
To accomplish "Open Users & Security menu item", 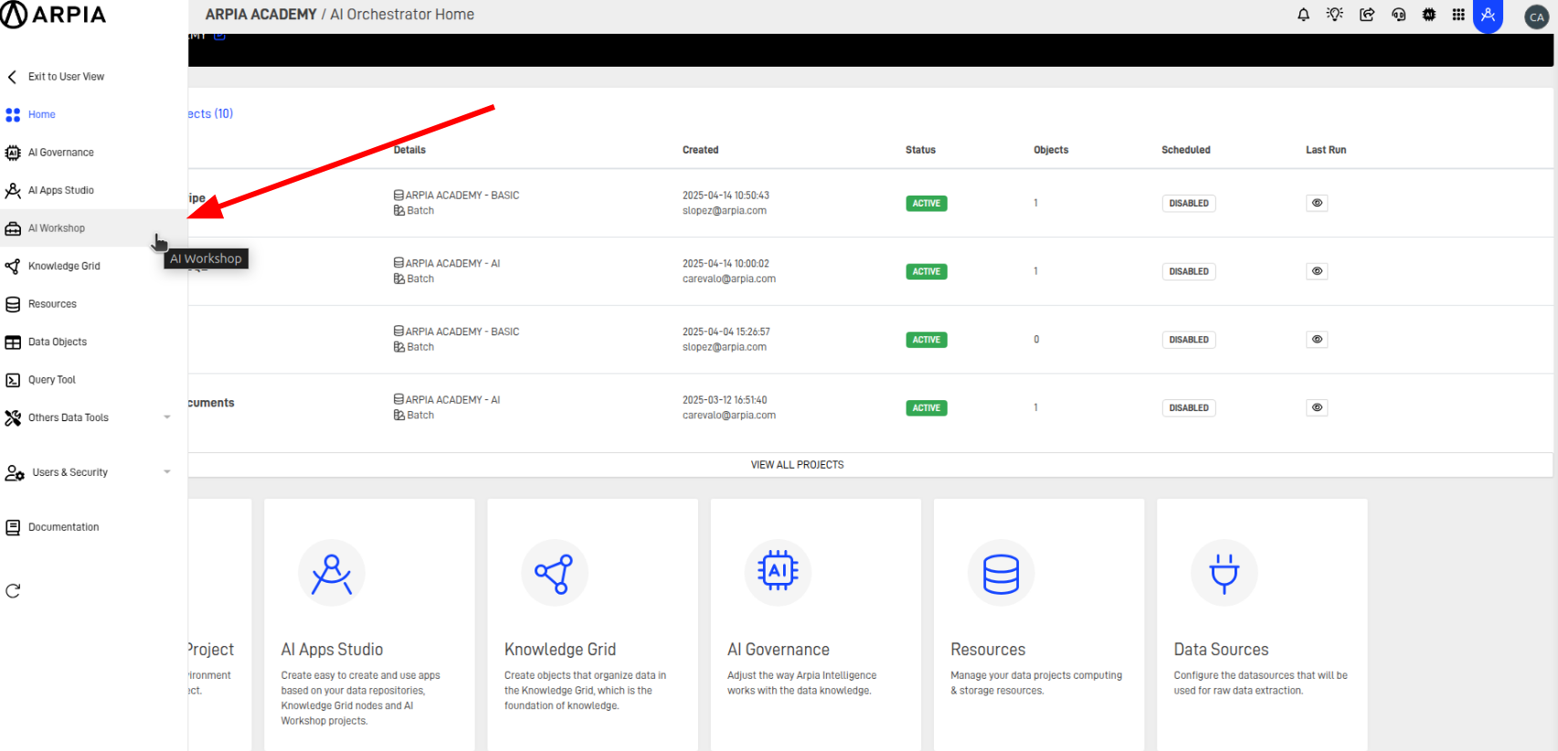I will tap(70, 472).
